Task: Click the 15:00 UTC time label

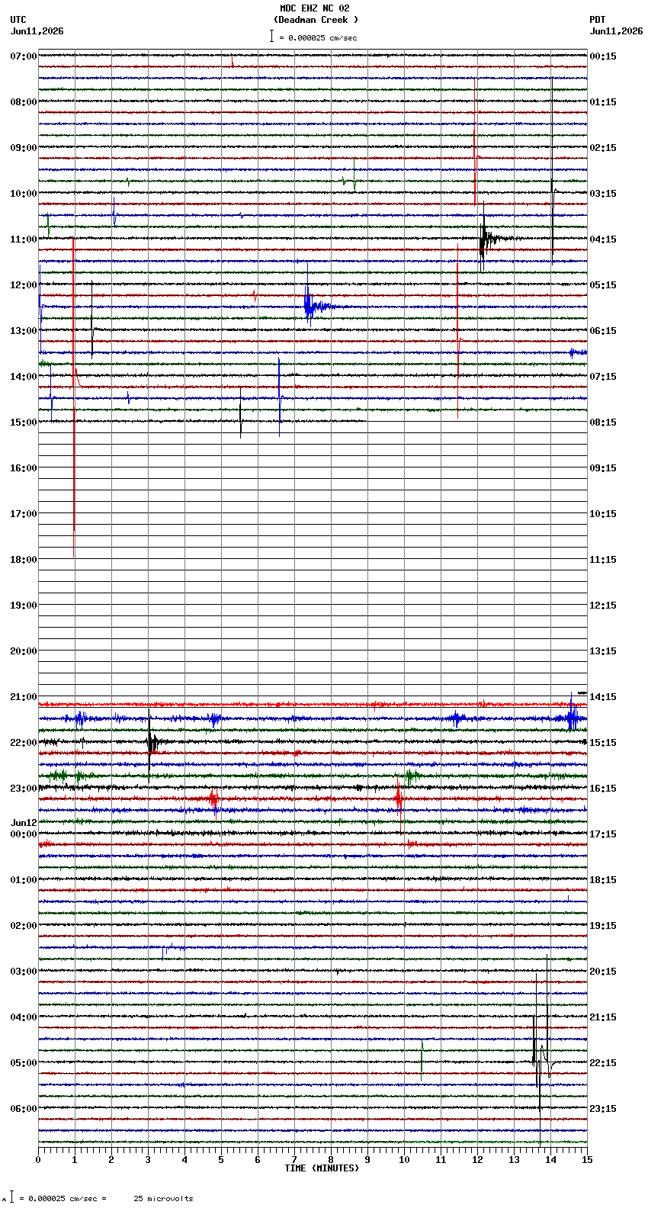Action: (24, 422)
